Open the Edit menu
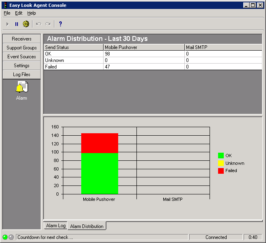Viewport: 266px width, 243px height. (x=19, y=13)
